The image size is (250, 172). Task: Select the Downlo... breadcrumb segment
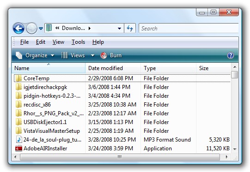(x=73, y=28)
